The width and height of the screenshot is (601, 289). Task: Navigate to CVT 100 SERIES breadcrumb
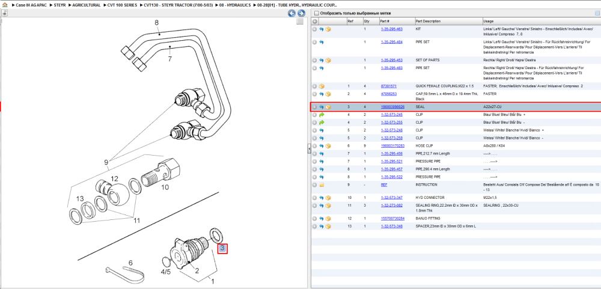tap(122, 5)
